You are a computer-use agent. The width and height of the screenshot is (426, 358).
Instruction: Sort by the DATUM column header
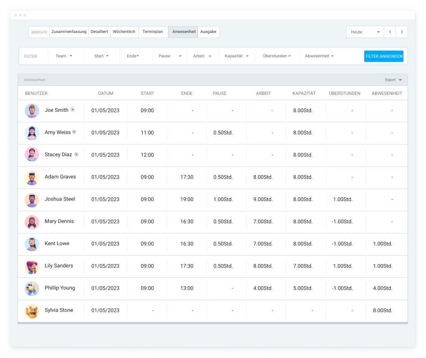pos(106,93)
